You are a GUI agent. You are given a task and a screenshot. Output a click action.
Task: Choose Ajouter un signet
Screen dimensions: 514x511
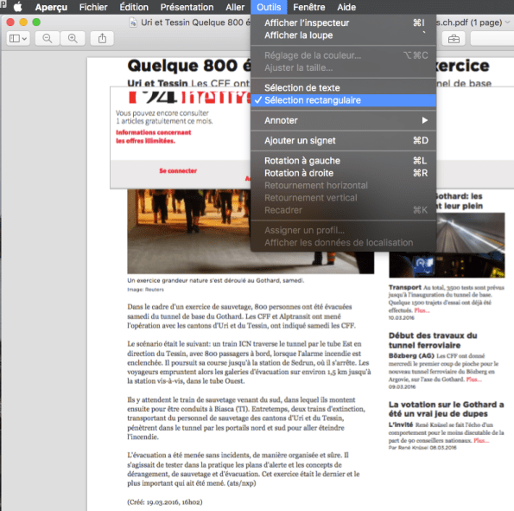[x=343, y=140]
